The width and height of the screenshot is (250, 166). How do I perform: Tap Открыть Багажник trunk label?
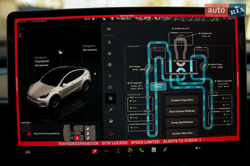pos(90,48)
